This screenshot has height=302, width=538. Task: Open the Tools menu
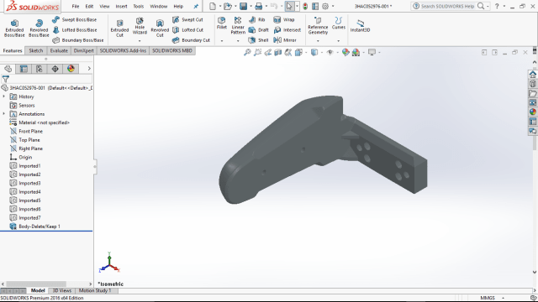pos(139,6)
